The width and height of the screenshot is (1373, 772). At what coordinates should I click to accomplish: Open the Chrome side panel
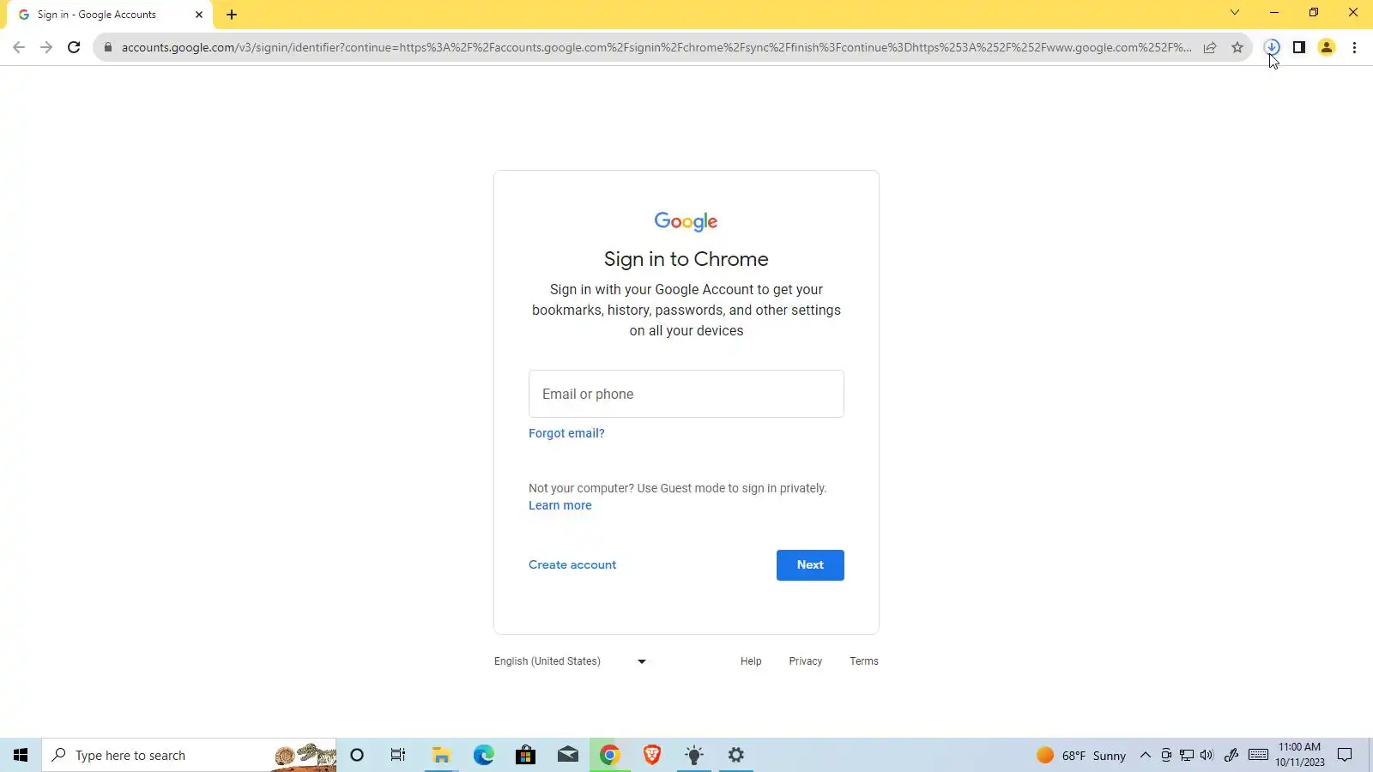click(1299, 47)
